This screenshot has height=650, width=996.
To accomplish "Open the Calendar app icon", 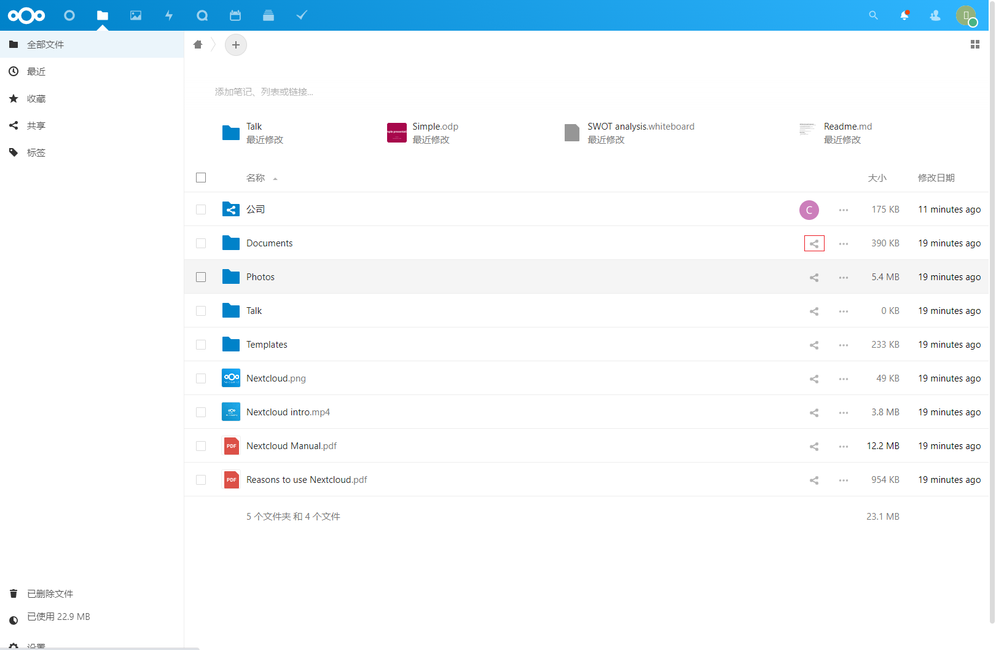I will (x=235, y=15).
